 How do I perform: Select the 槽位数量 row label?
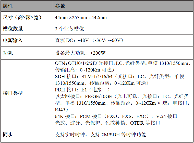pos(13,29)
